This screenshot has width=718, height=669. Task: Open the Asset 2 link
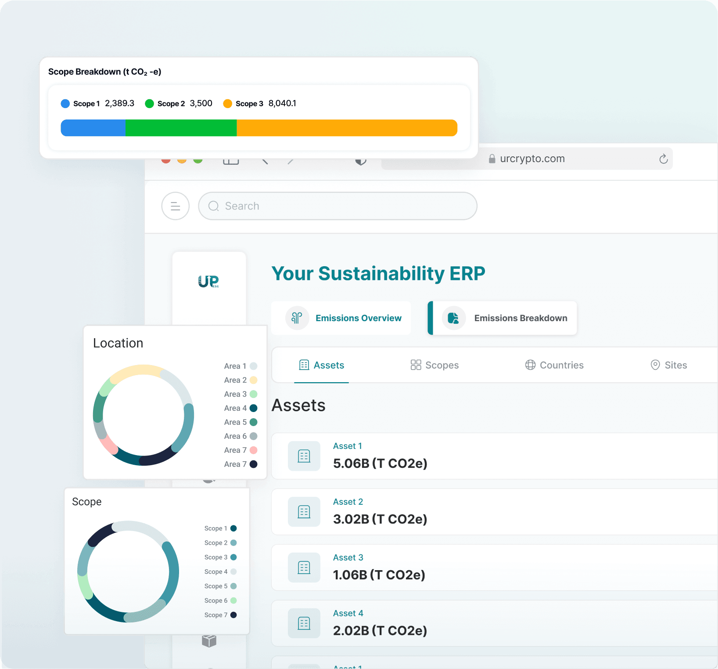click(x=348, y=501)
